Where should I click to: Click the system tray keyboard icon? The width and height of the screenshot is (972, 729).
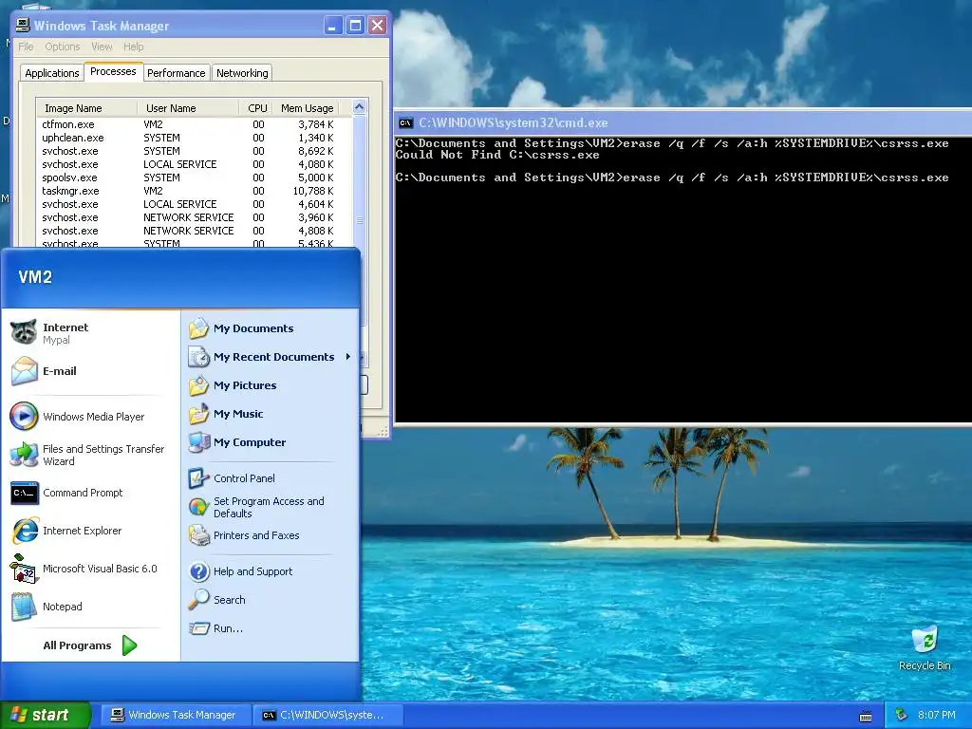[866, 716]
